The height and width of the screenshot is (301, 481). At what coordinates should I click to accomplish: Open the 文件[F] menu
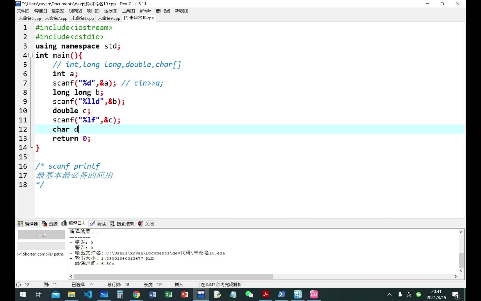click(23, 11)
